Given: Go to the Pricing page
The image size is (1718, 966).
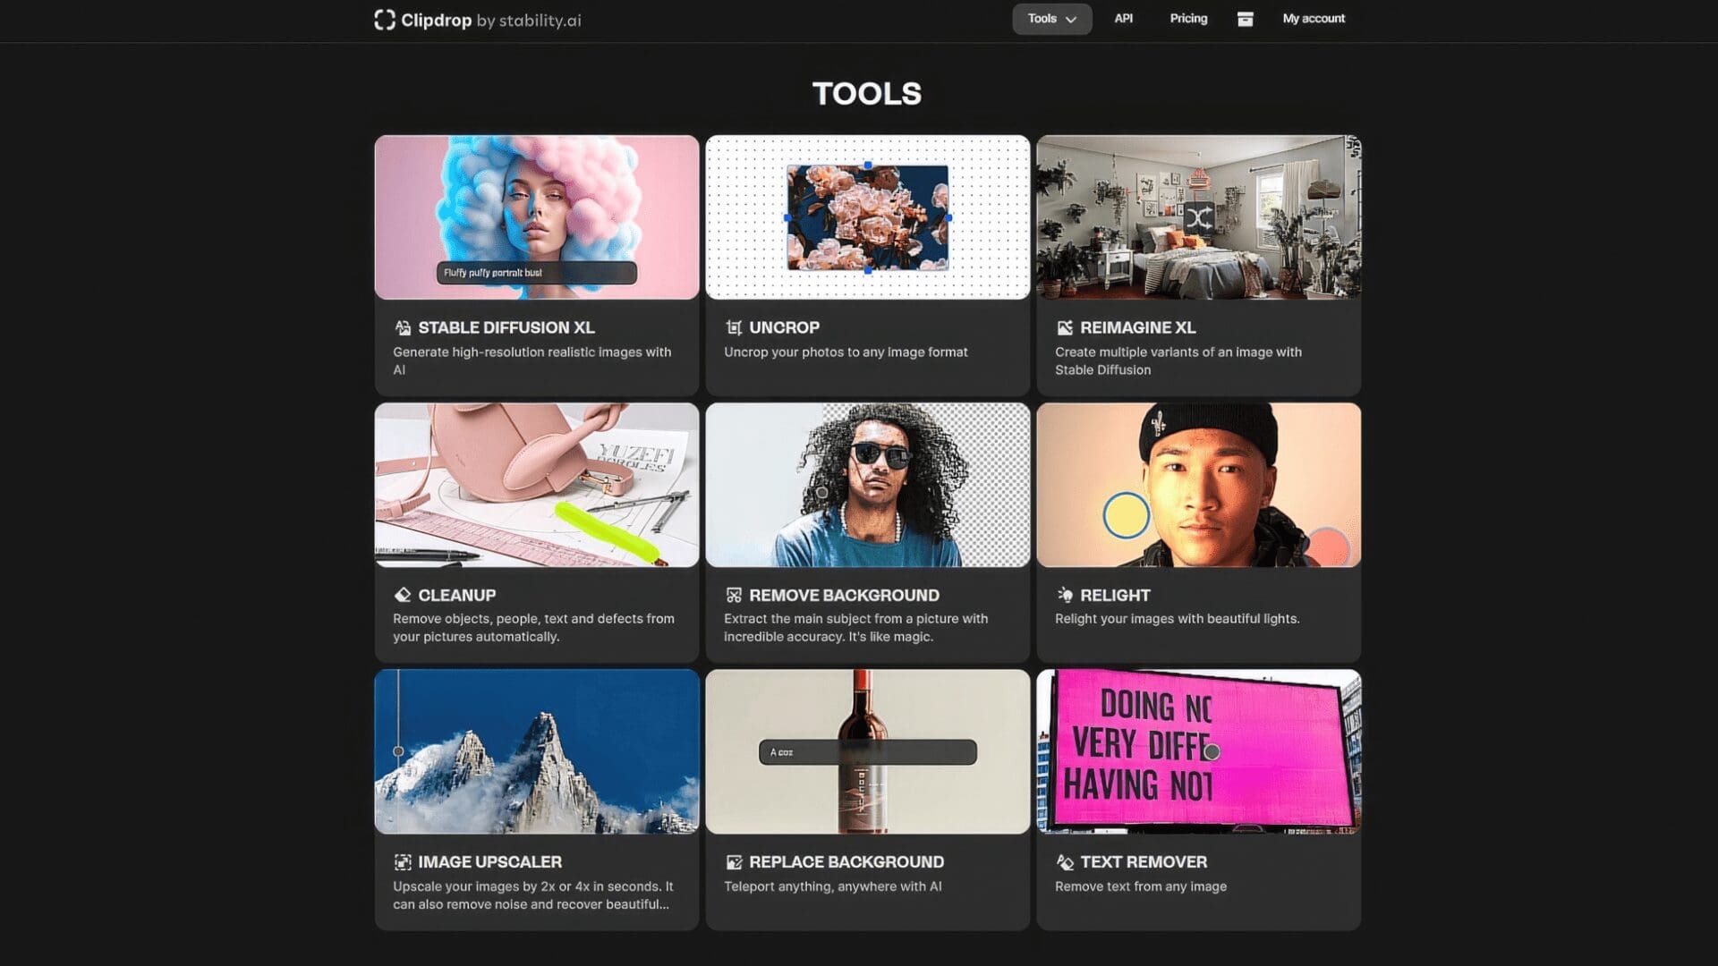Looking at the screenshot, I should coord(1188,19).
